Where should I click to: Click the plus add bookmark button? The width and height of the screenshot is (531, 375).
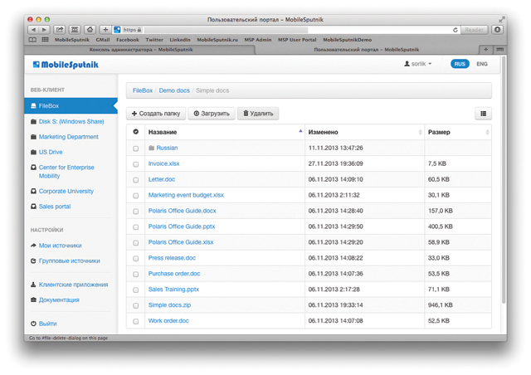pos(105,30)
